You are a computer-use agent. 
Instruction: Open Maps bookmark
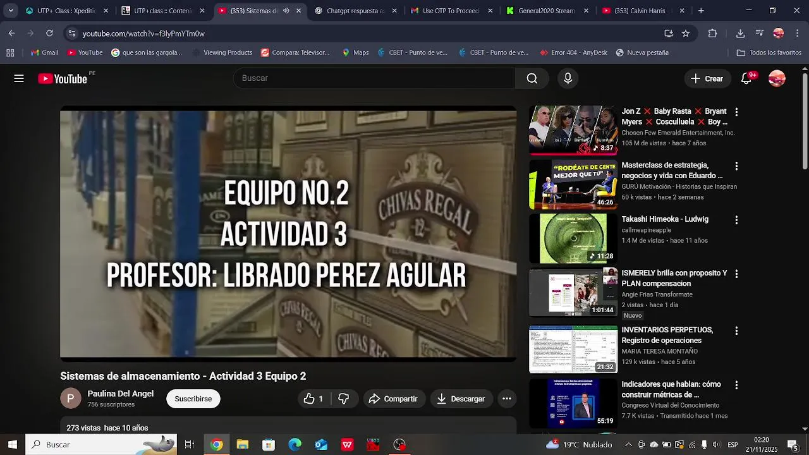[x=355, y=52]
